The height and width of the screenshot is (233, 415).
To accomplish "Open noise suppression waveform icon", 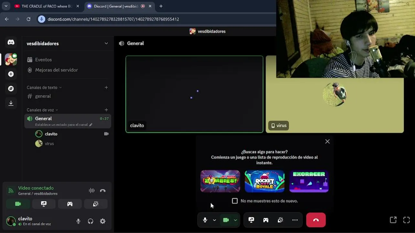I will pyautogui.click(x=92, y=191).
